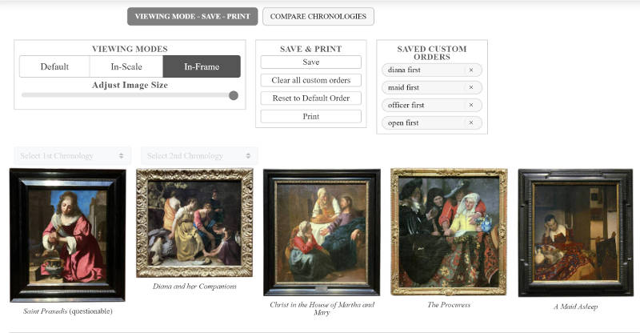Screen dimensions: 640x333
Task: Click the Adjust Image Size slider handle
Action: click(x=234, y=95)
